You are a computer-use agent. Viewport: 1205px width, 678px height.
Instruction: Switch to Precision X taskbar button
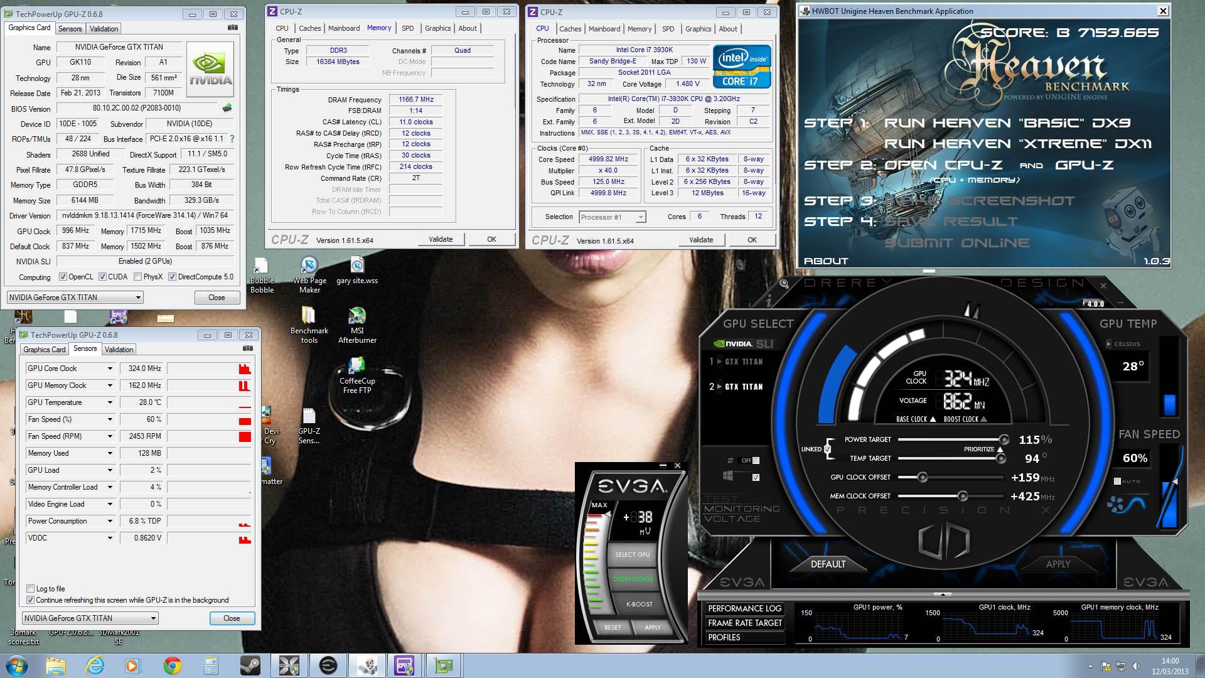click(x=289, y=665)
